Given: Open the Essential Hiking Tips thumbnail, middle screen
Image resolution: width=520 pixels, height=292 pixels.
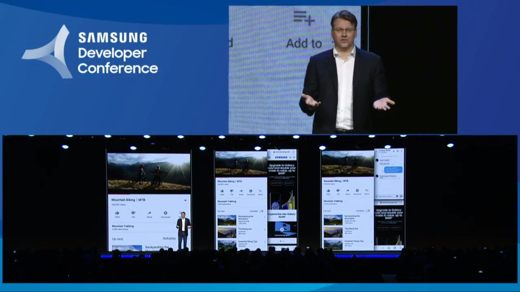Looking at the screenshot, I should pos(227,245).
